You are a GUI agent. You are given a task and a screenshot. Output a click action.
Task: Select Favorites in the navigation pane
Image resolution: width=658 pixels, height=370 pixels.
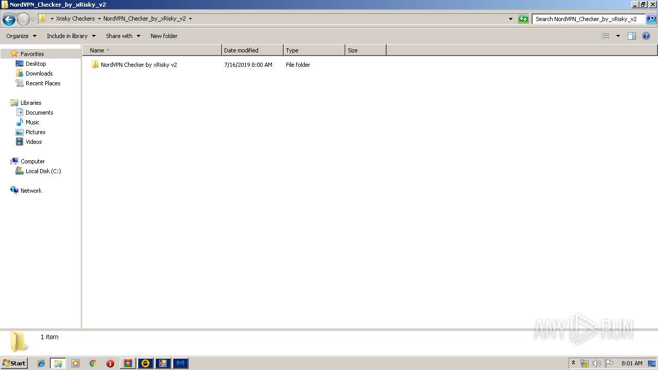click(x=32, y=54)
